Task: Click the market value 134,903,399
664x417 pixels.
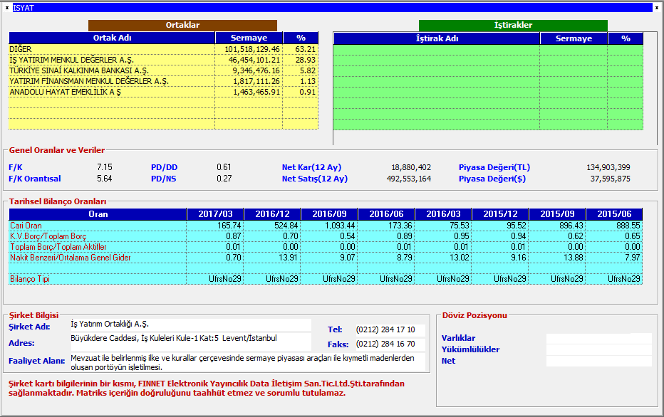Action: click(x=608, y=167)
